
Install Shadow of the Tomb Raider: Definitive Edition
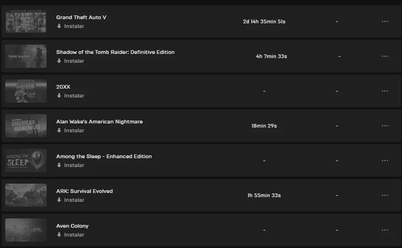point(71,61)
